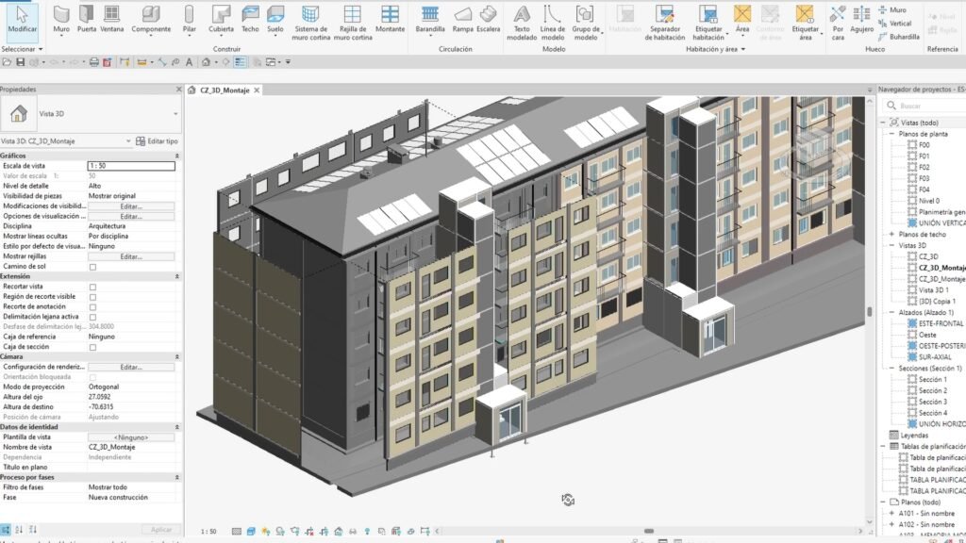Open the Seleccionar dropdown
966x543 pixels.
23,49
